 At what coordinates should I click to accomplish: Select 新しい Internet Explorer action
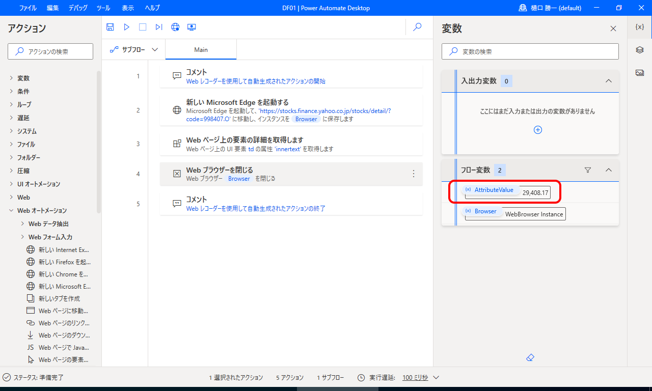click(59, 249)
